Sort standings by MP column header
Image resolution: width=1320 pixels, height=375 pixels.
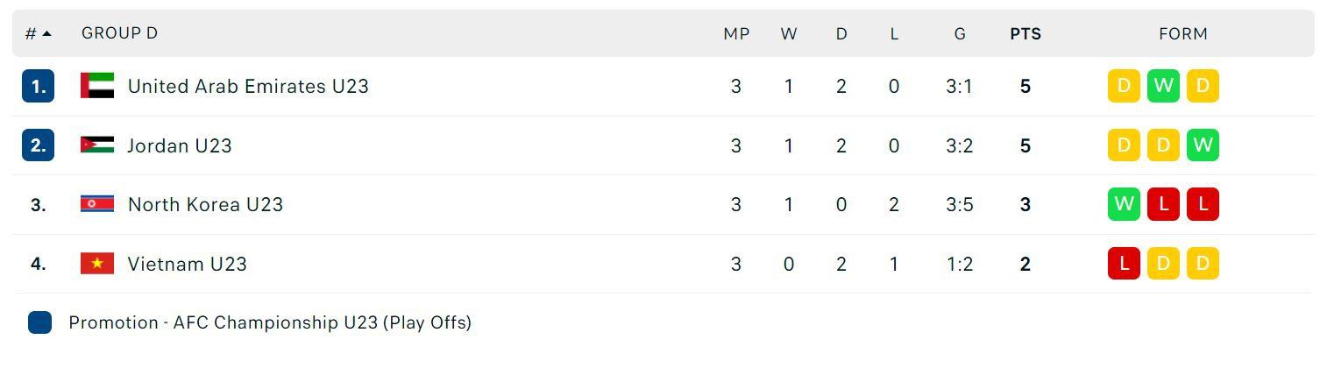click(736, 33)
